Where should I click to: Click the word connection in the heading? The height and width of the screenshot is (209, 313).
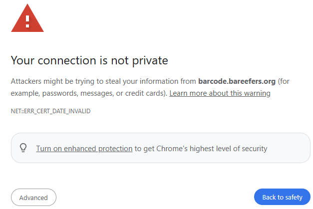67,60
